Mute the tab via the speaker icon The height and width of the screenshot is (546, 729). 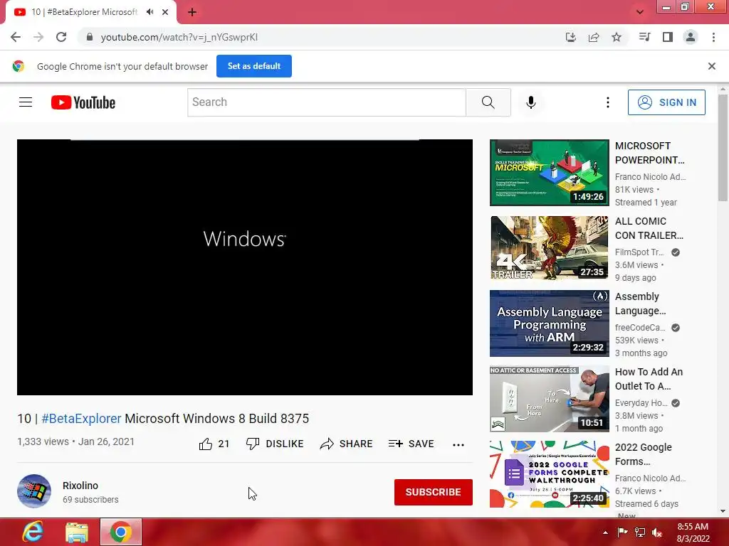pos(150,12)
